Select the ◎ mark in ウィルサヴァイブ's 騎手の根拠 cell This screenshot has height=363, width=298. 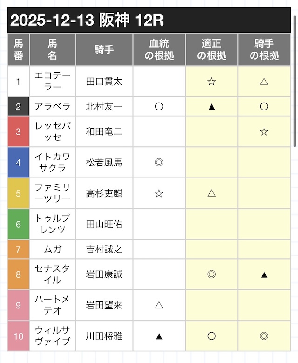264,336
